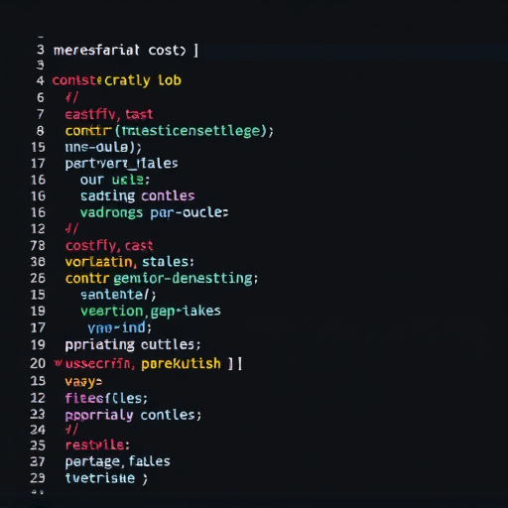Click the orange text "vasy>"
The height and width of the screenshot is (508, 508).
[83, 382]
